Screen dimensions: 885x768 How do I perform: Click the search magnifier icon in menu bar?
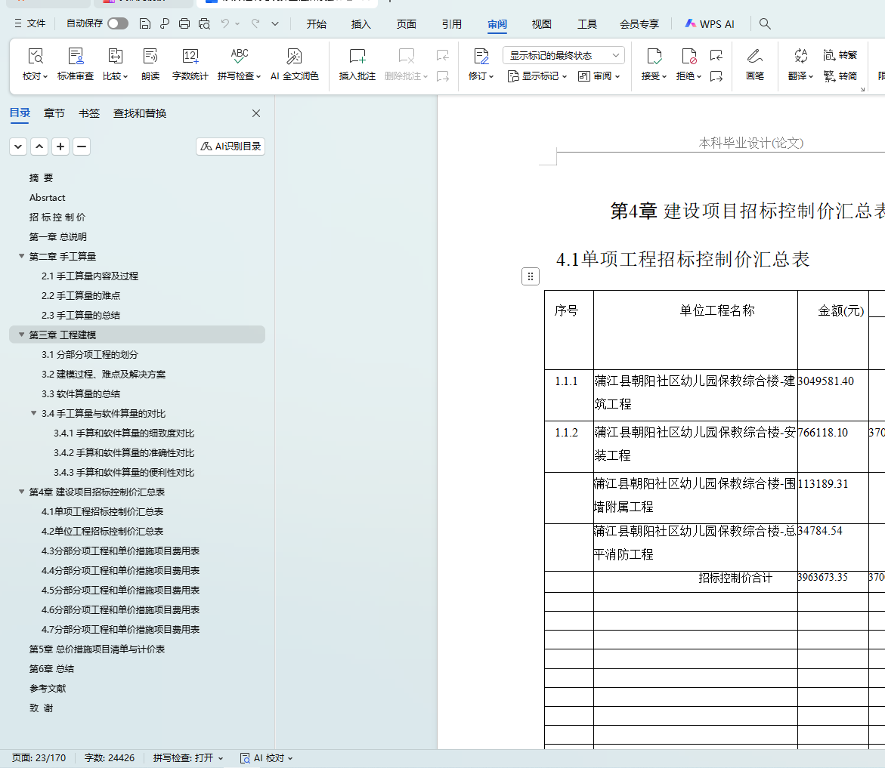click(765, 24)
